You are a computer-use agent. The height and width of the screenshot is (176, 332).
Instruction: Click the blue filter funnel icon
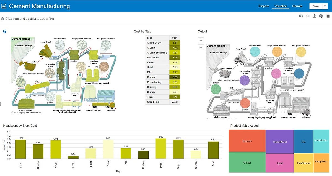point(4,31)
